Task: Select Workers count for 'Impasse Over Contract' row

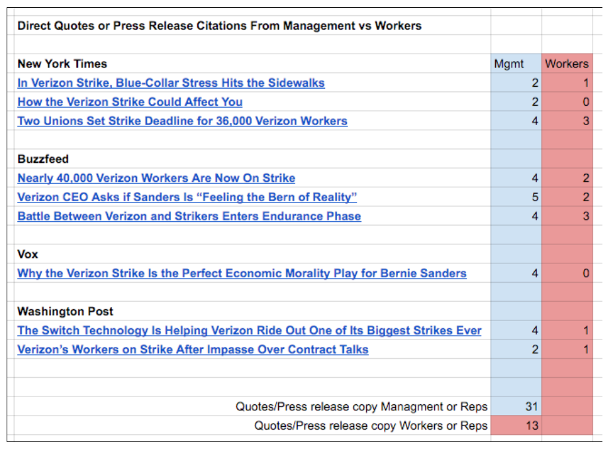Action: [567, 349]
